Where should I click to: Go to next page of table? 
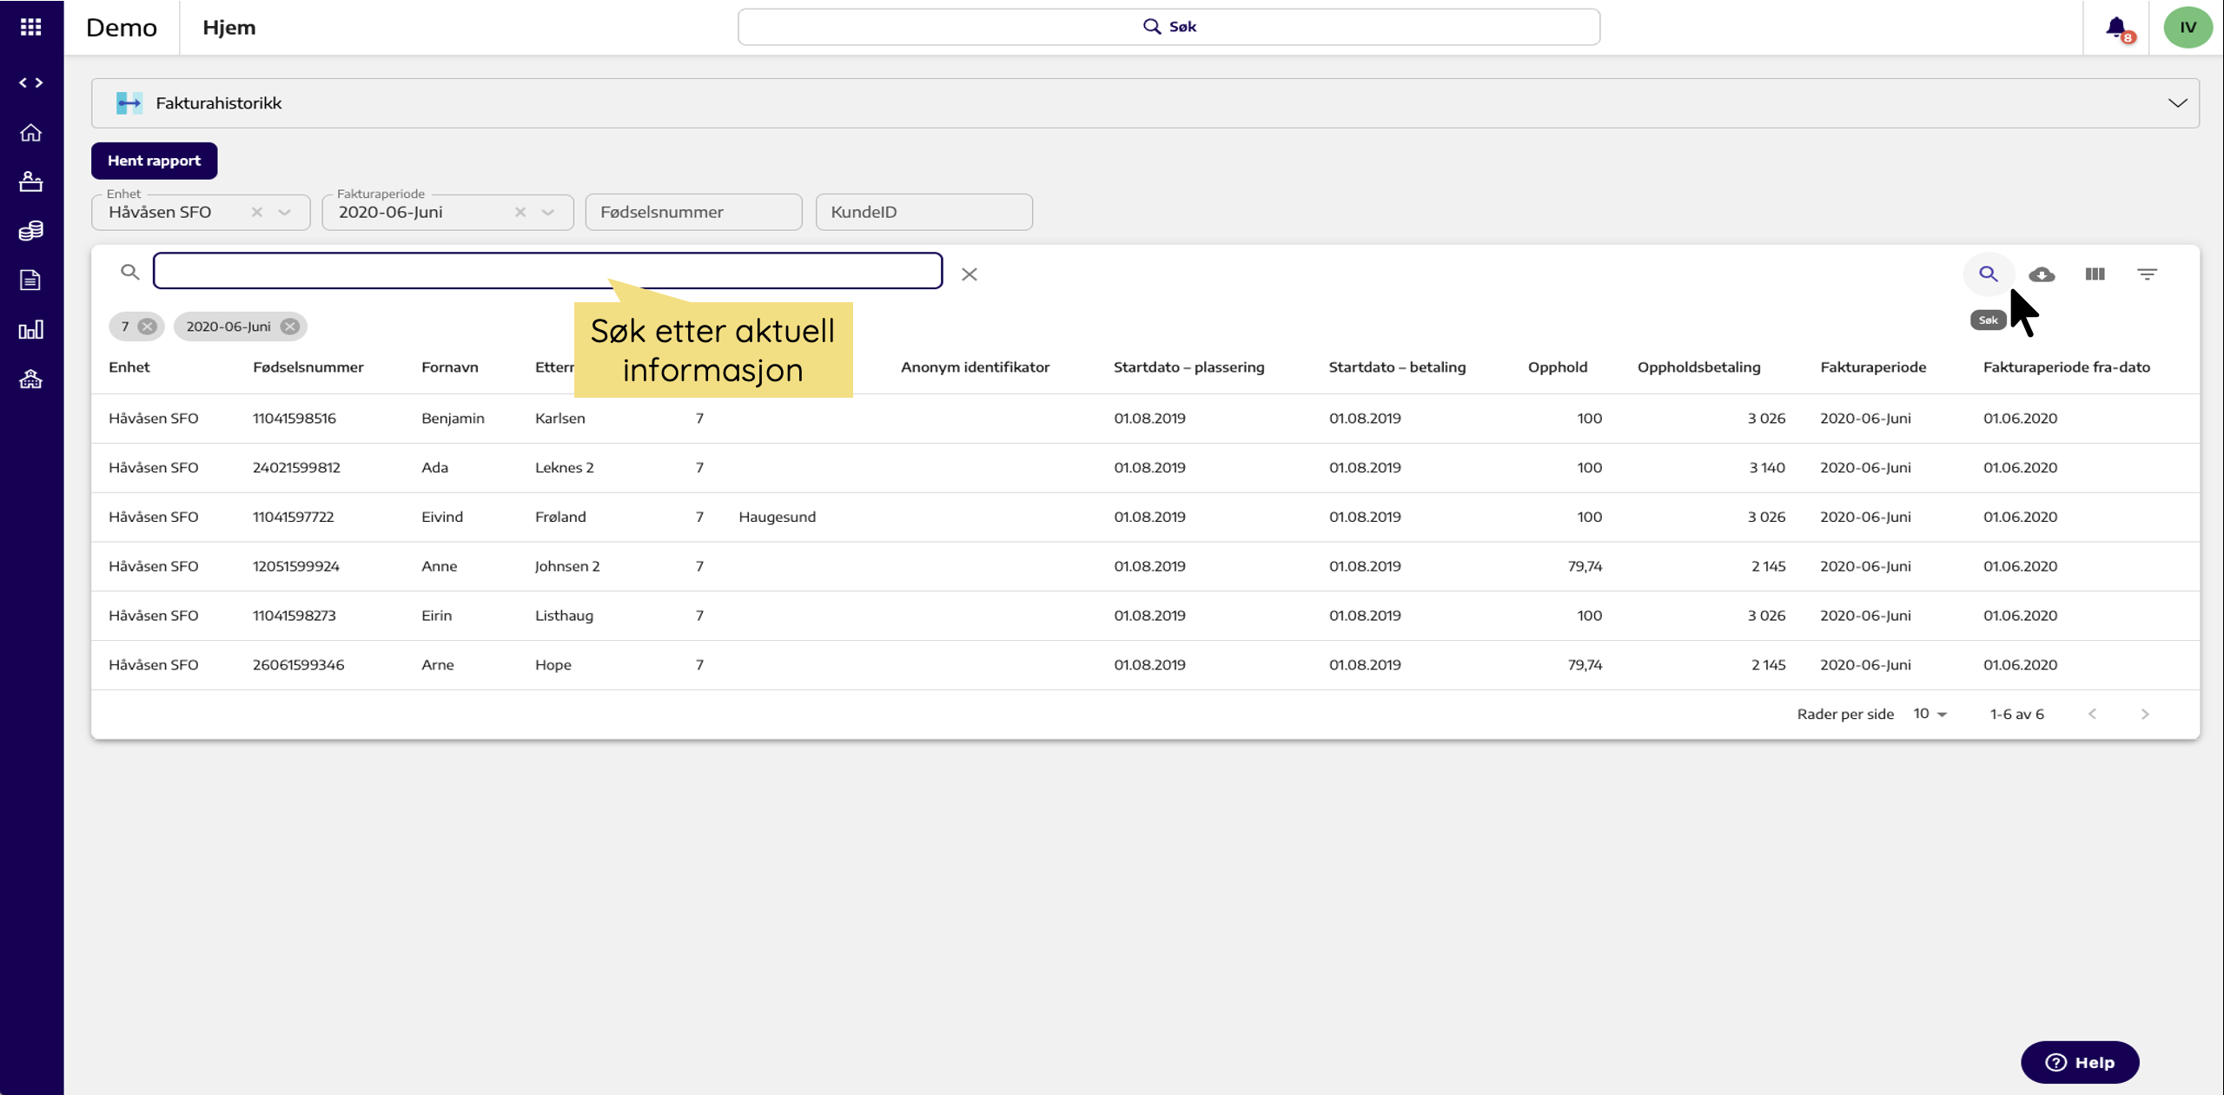2145,714
